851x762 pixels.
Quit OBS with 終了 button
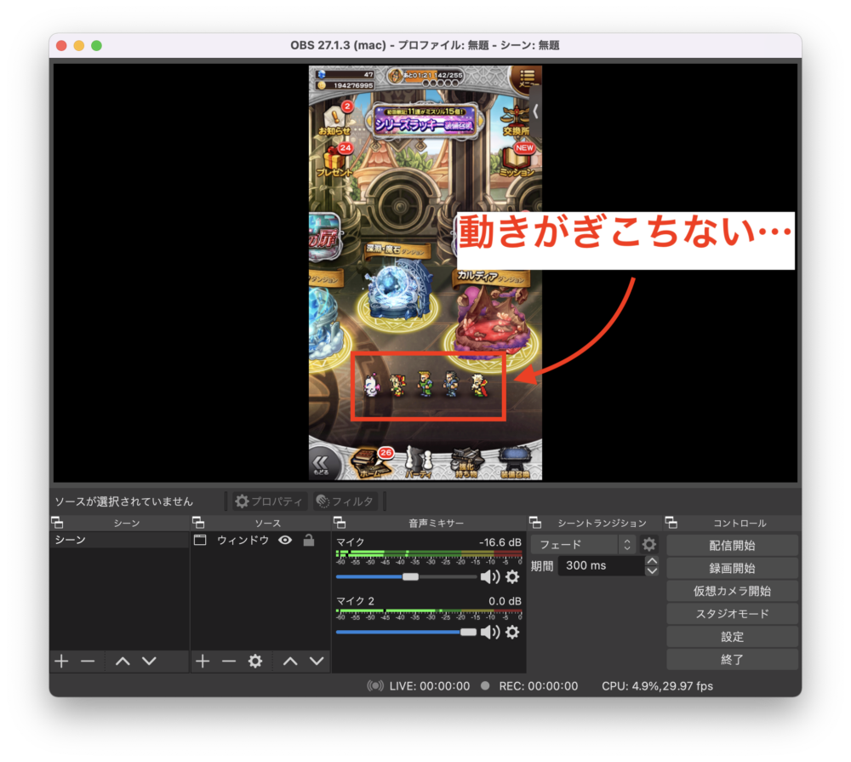[732, 659]
